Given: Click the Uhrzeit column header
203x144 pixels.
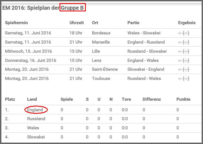Looking at the screenshot, I should tap(76, 23).
